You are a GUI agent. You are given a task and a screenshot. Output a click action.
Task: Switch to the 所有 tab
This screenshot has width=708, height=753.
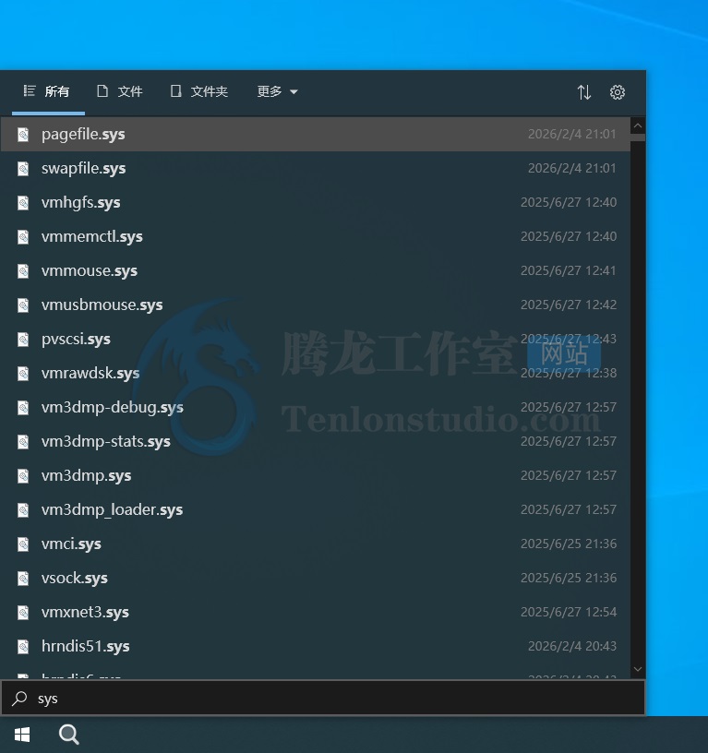tap(47, 92)
